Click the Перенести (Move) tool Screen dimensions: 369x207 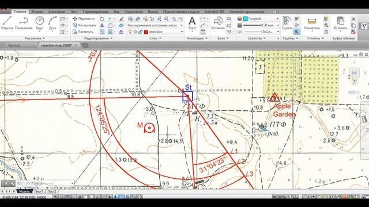point(84,19)
